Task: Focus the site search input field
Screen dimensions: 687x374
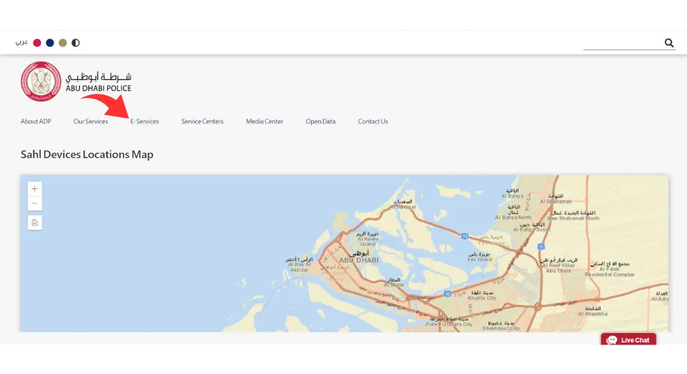Action: [x=623, y=43]
